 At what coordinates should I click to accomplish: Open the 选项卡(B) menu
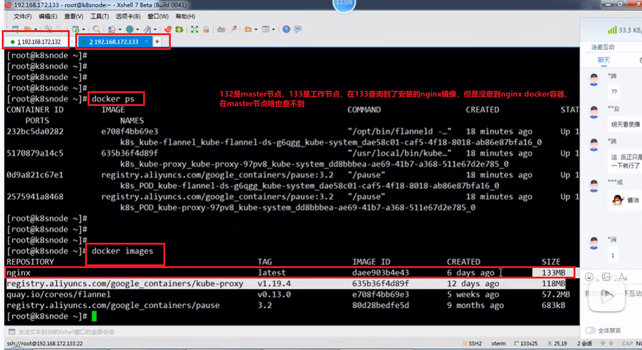tap(128, 17)
